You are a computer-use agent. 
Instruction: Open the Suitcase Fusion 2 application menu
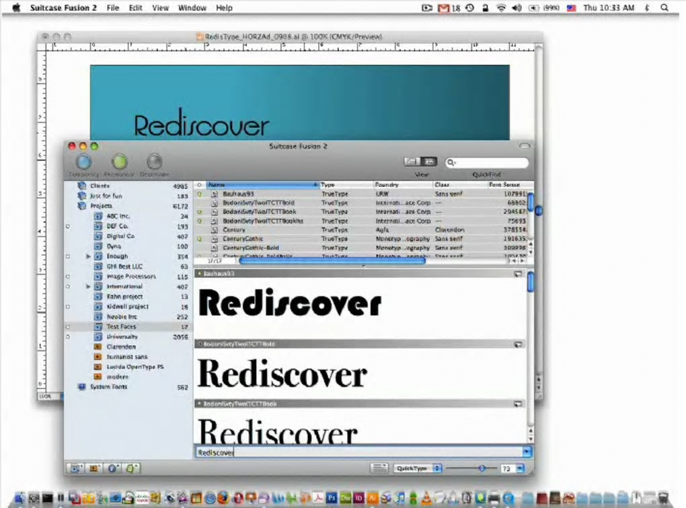pos(63,8)
